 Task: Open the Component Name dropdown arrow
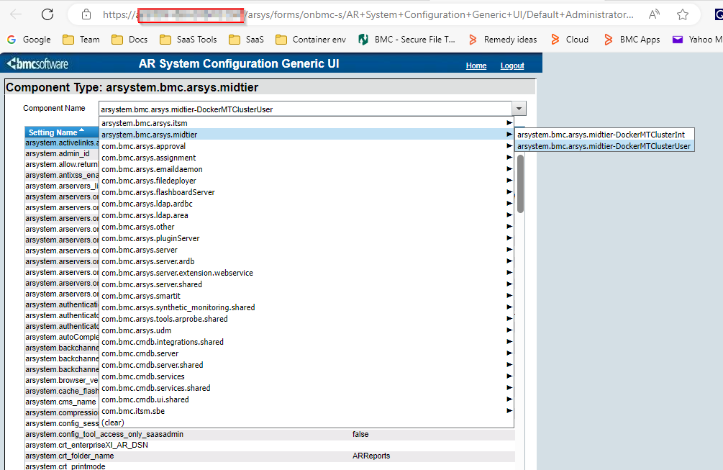pos(519,109)
